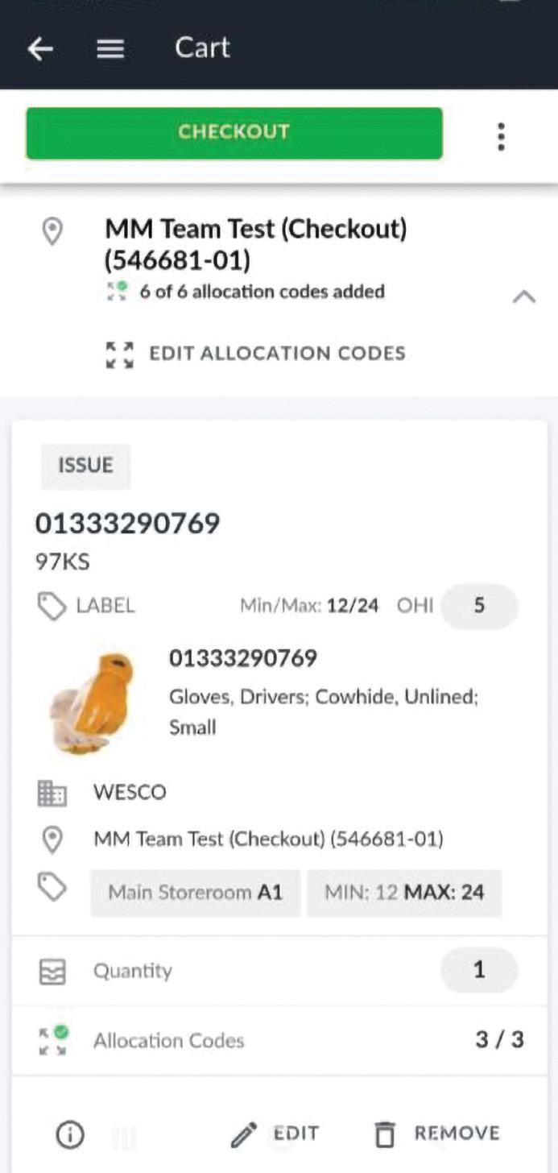The height and width of the screenshot is (1173, 558).
Task: Tap the back arrow in header
Action: click(x=40, y=49)
